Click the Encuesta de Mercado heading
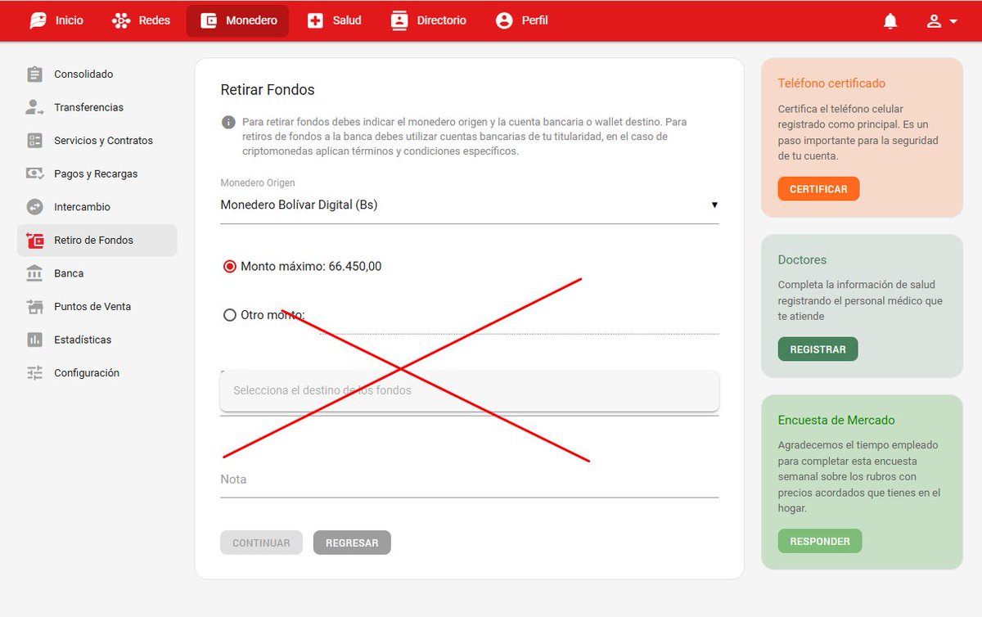982x617 pixels. (836, 421)
